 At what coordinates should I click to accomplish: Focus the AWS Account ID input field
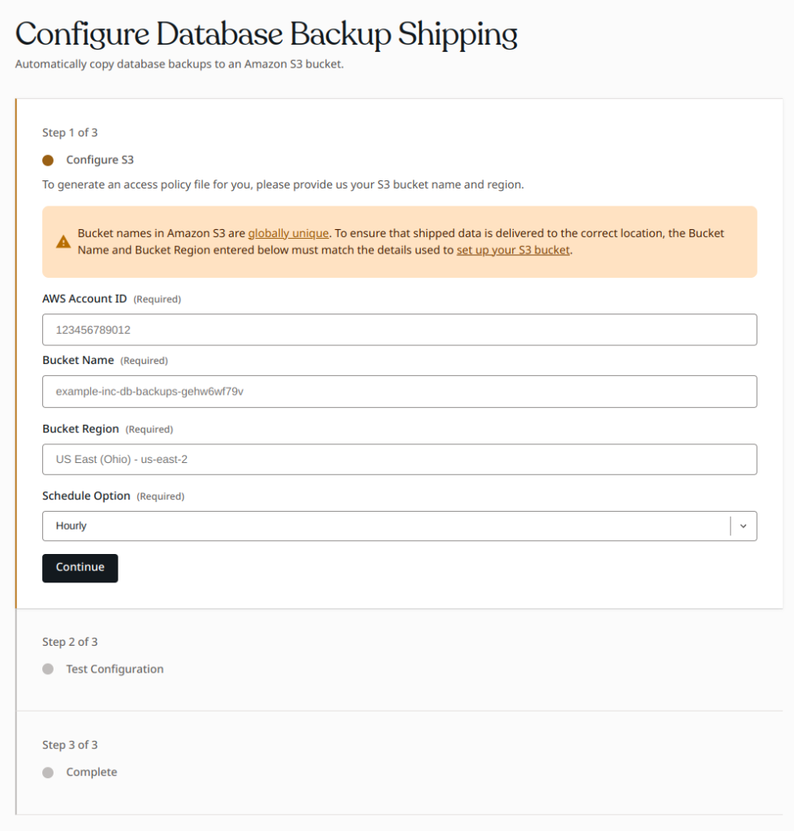pyautogui.click(x=399, y=330)
